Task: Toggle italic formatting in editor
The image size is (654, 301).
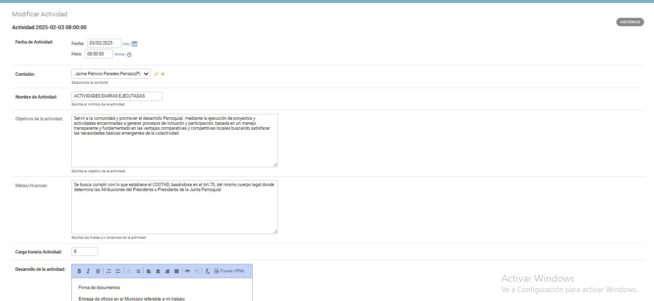Action: (88, 271)
